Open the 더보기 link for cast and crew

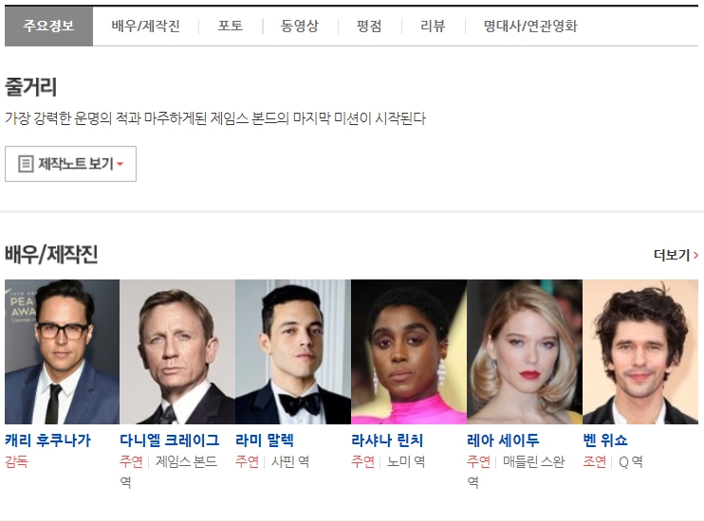[676, 255]
